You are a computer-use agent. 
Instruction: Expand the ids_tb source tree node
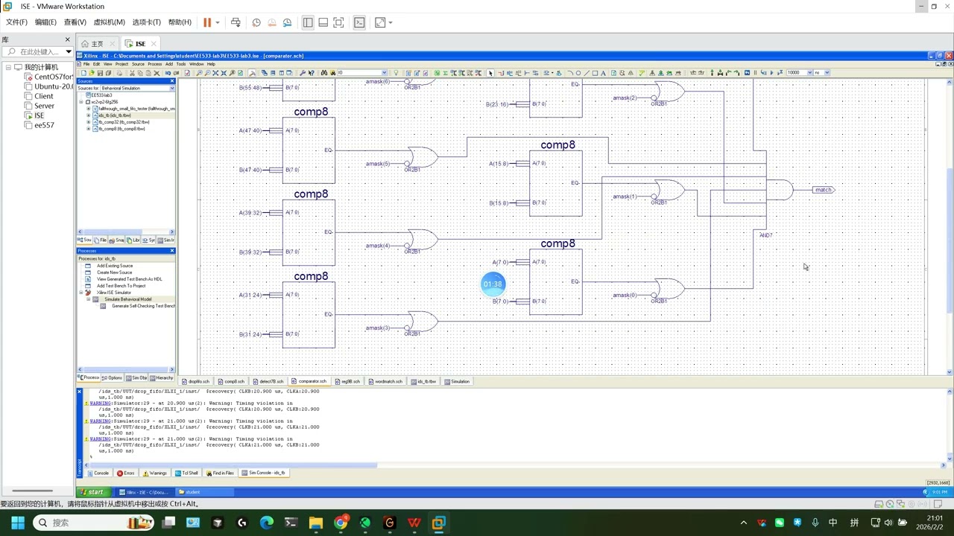click(89, 115)
